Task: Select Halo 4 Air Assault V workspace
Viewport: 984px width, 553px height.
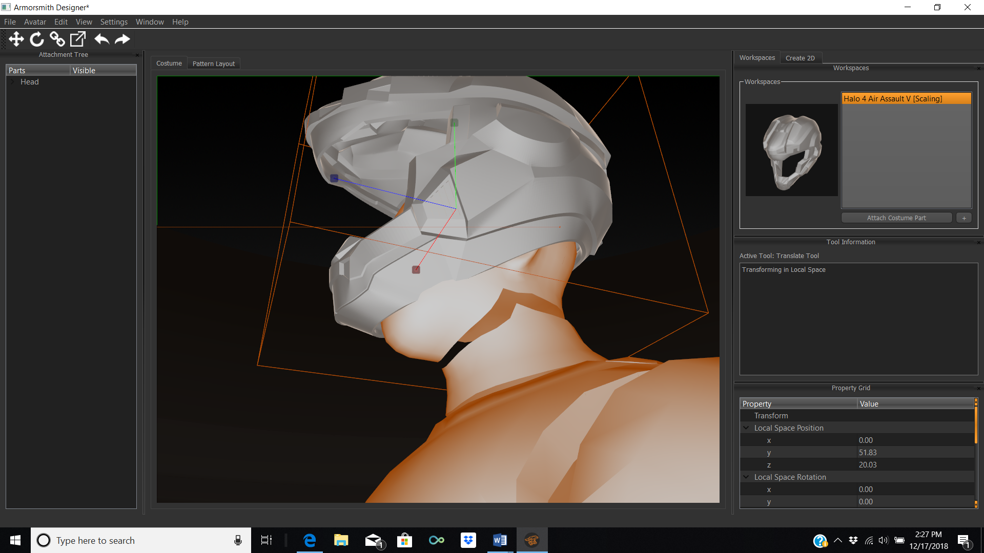Action: [906, 99]
